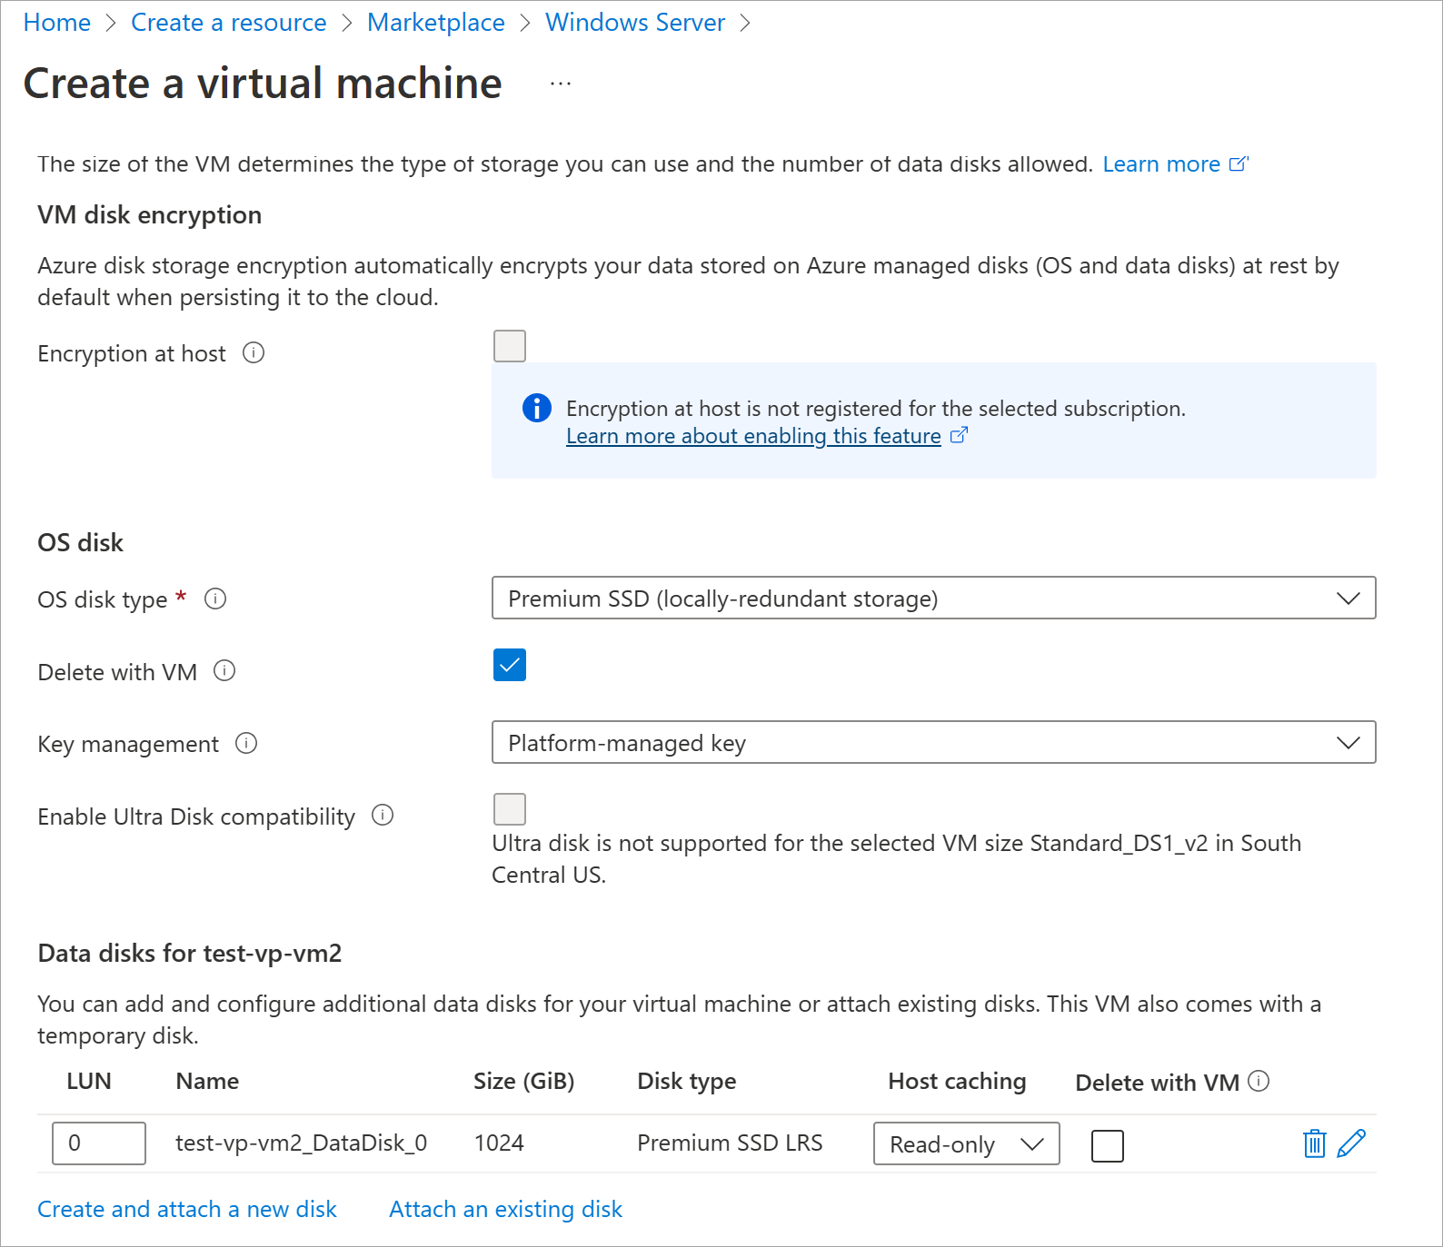Click the Host caching column header
This screenshot has height=1247, width=1443.
coord(957,1081)
